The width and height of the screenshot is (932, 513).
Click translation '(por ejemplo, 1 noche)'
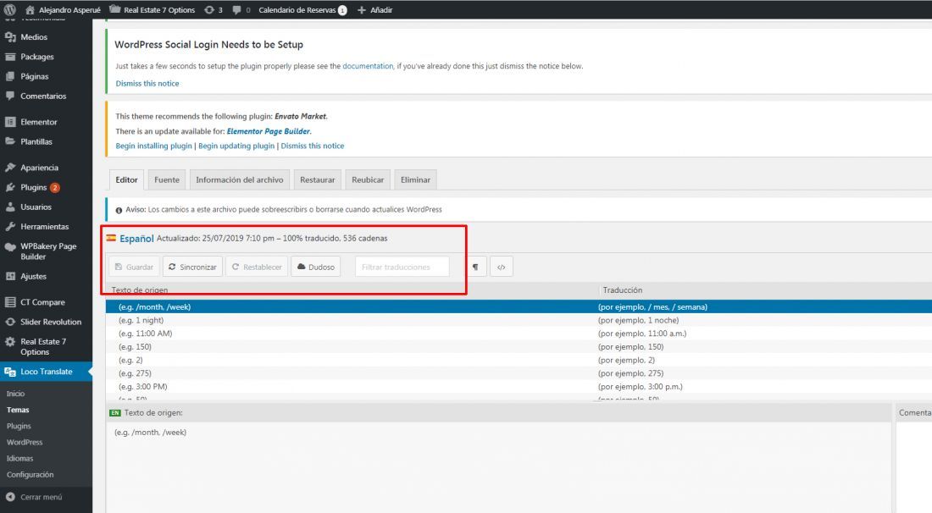(638, 320)
